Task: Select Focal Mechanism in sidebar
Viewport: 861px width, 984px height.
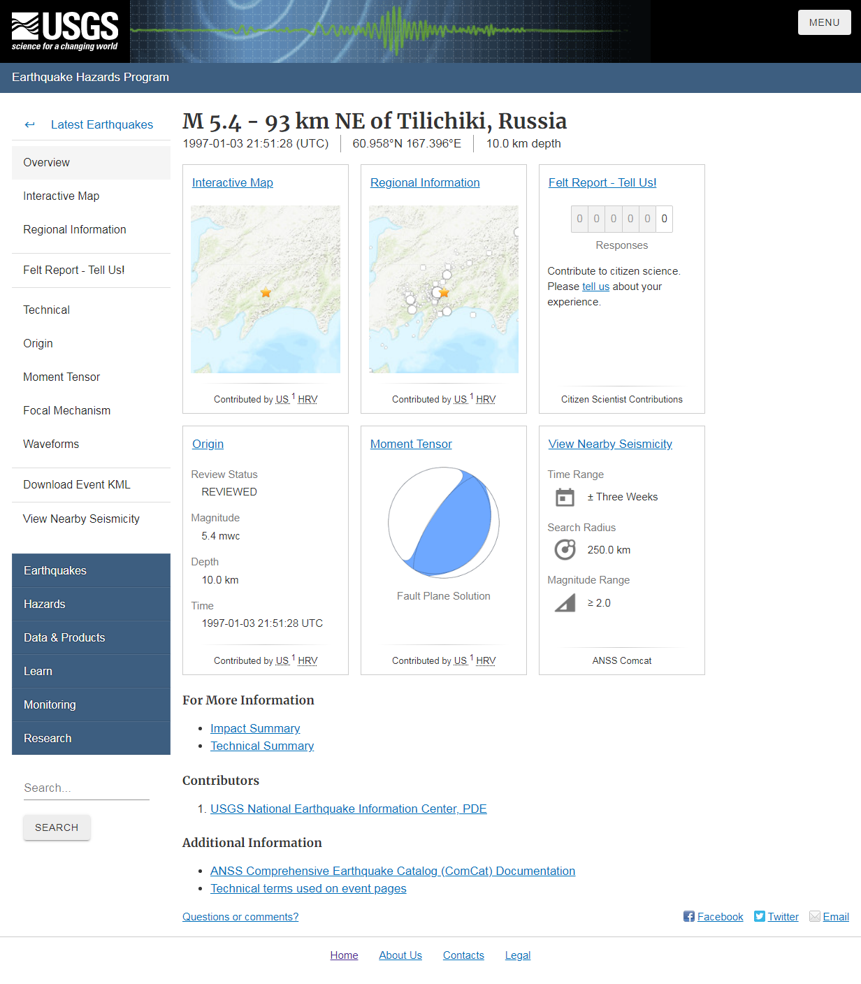Action: tap(91, 410)
